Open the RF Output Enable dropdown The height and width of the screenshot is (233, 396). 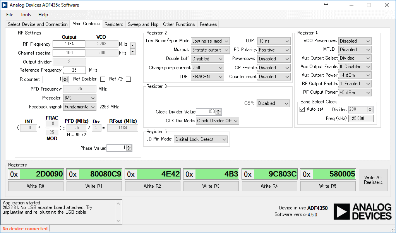click(x=355, y=84)
